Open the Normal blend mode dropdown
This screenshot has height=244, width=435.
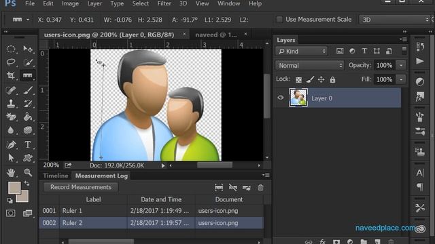click(x=310, y=66)
